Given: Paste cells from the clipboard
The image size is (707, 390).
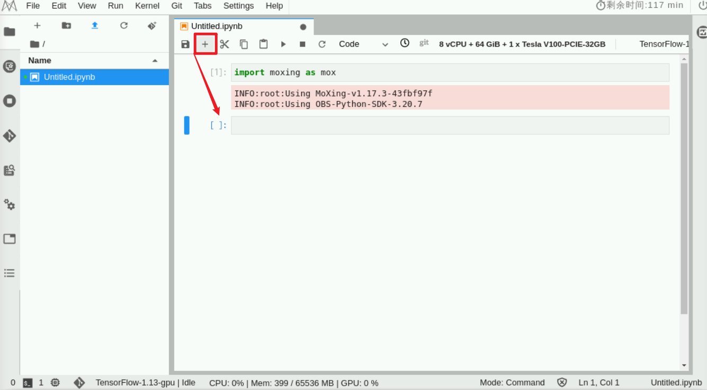Looking at the screenshot, I should coord(263,44).
